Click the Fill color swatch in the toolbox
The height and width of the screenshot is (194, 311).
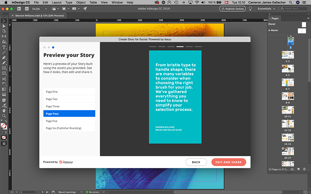click(3, 125)
